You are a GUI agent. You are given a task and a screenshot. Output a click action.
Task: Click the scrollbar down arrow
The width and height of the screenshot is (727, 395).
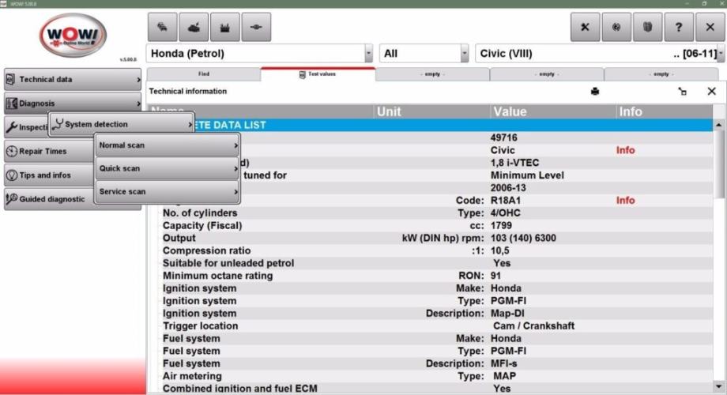pyautogui.click(x=718, y=386)
